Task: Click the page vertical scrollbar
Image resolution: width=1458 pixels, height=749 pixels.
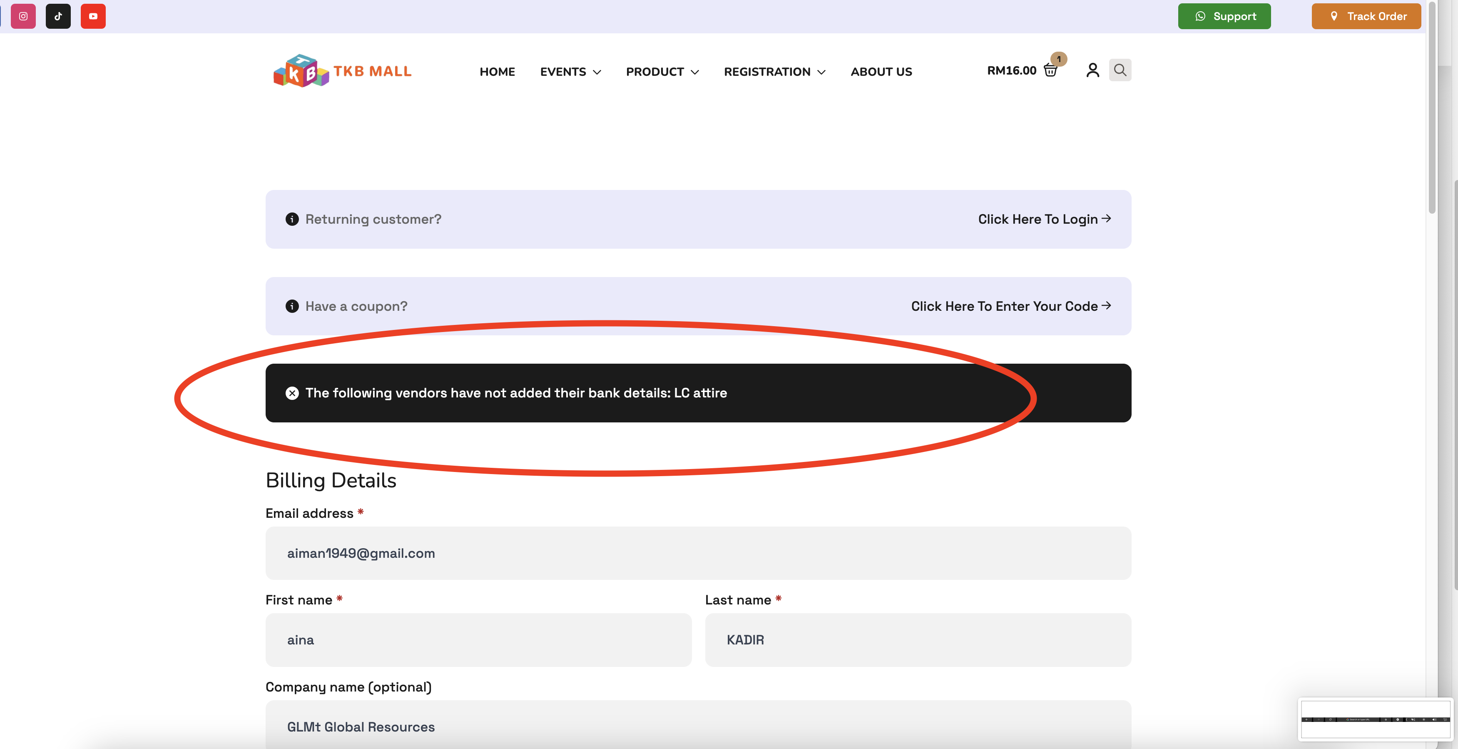Action: click(x=1432, y=107)
